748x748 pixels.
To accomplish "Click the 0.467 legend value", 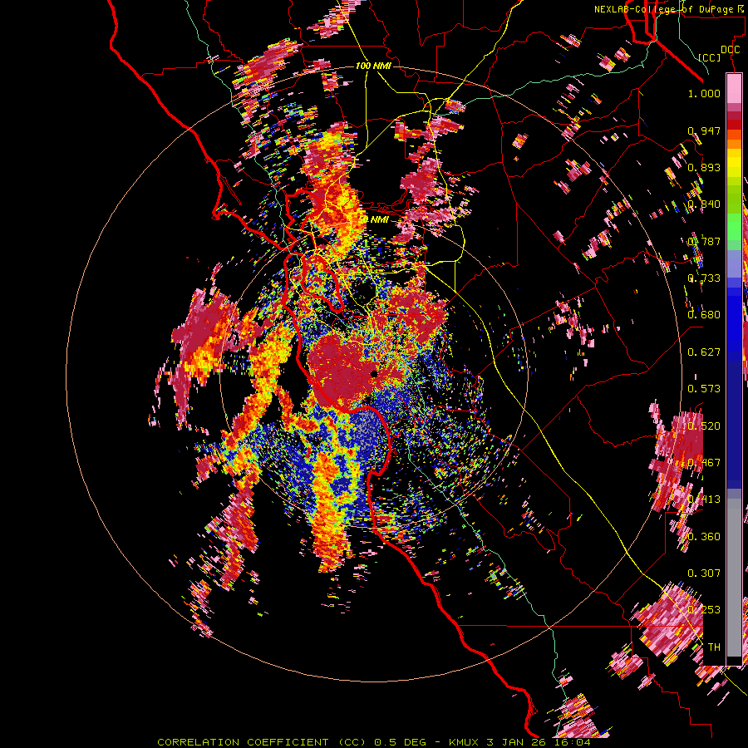I will coord(704,463).
